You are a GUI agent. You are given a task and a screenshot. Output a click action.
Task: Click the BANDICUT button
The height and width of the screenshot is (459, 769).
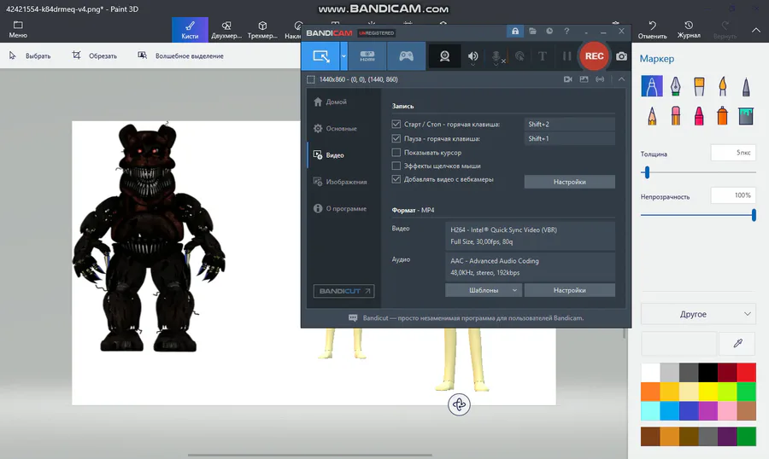[343, 291]
